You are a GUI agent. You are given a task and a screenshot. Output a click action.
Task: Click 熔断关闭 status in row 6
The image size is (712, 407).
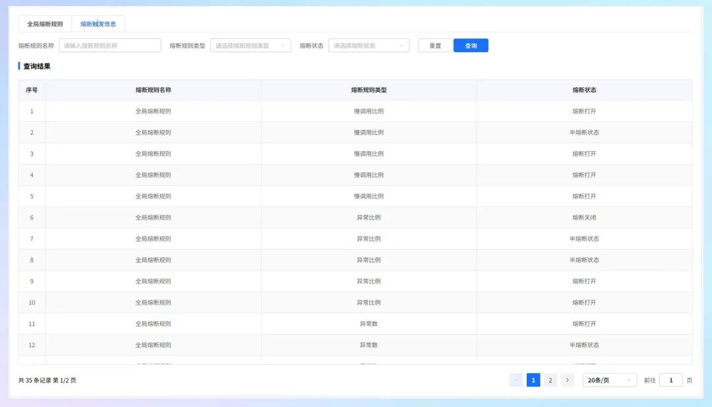tap(584, 218)
